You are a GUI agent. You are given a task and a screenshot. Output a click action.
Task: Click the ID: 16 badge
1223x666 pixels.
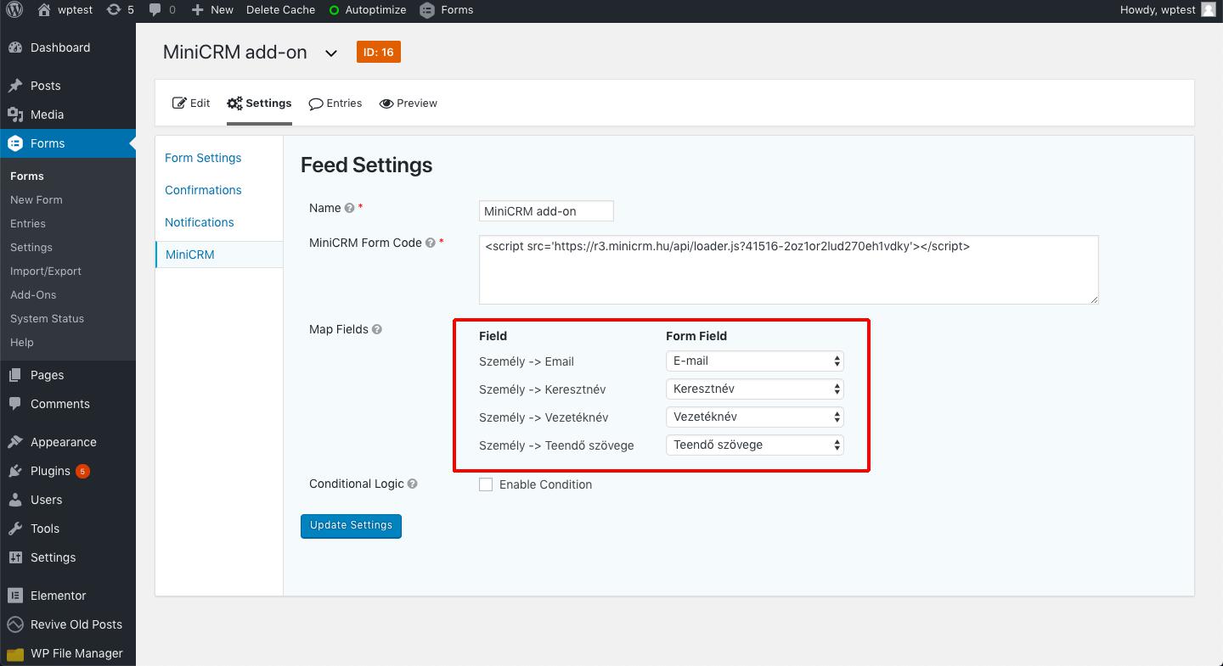(x=379, y=52)
